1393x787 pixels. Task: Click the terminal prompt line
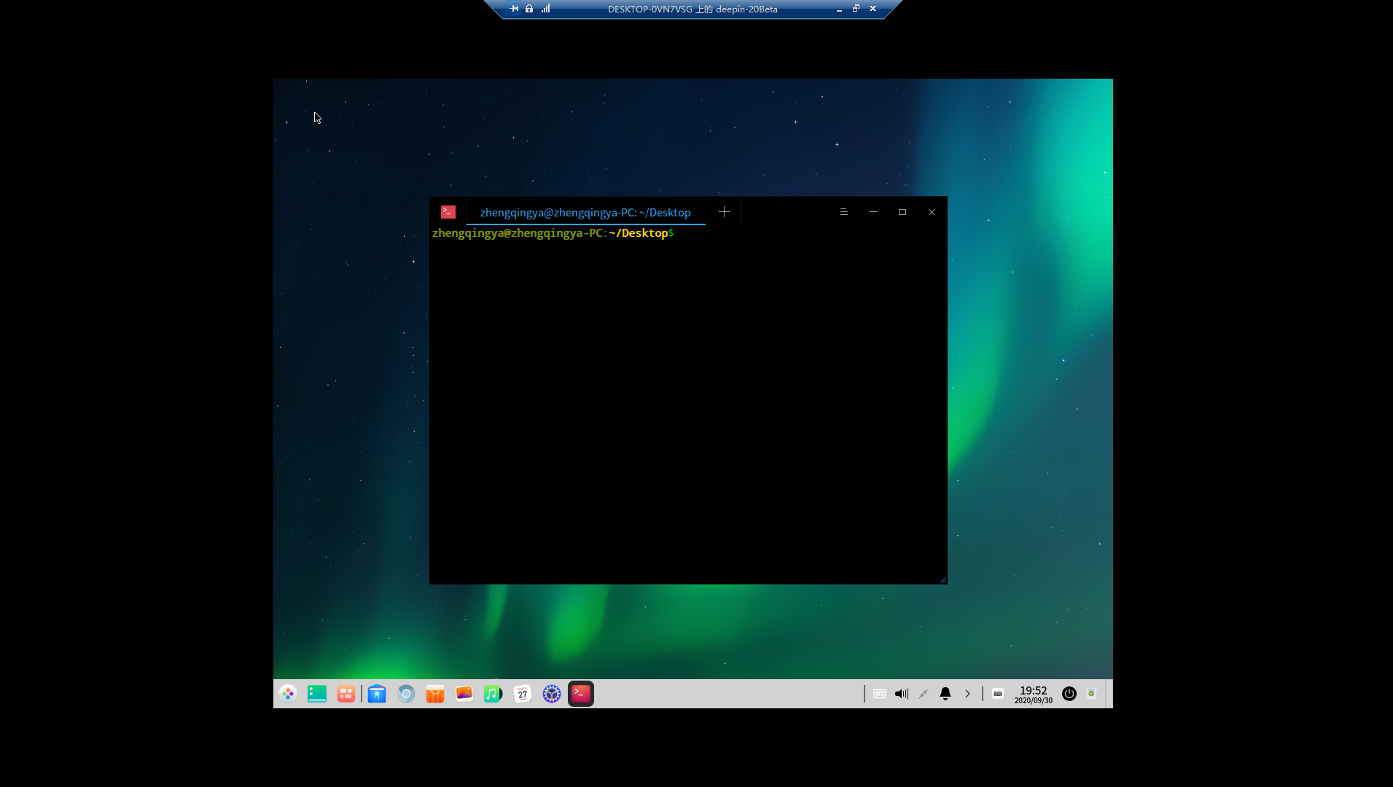coord(553,233)
